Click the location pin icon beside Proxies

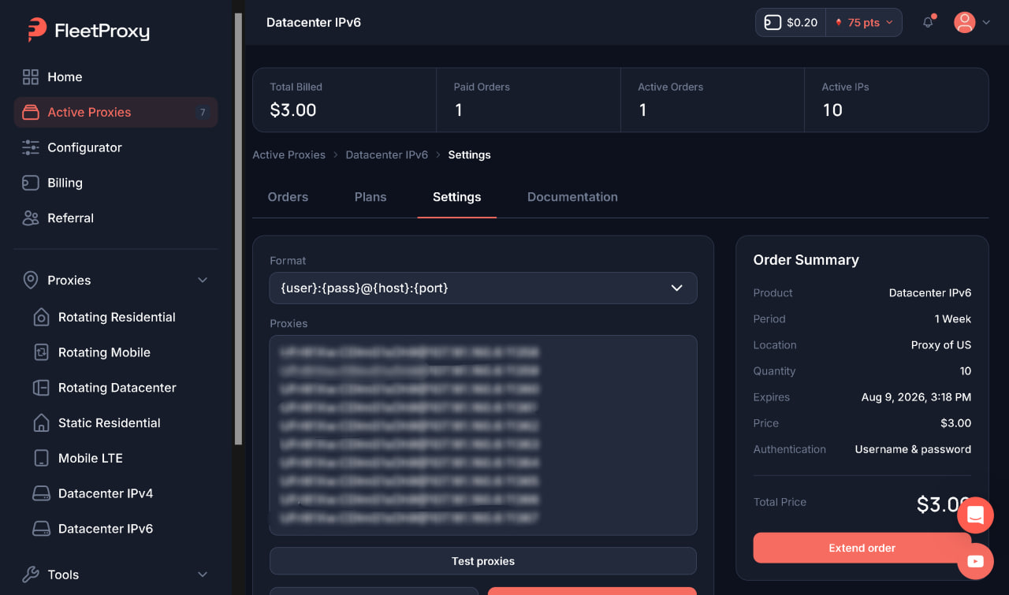click(x=31, y=280)
